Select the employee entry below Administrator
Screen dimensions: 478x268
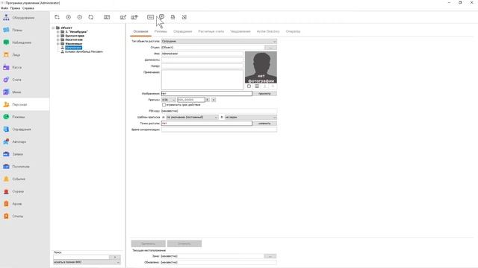tap(84, 51)
